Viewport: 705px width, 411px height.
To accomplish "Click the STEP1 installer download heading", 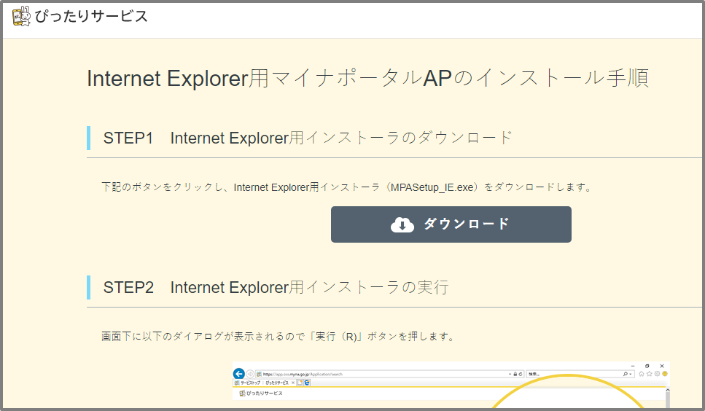I will (308, 138).
